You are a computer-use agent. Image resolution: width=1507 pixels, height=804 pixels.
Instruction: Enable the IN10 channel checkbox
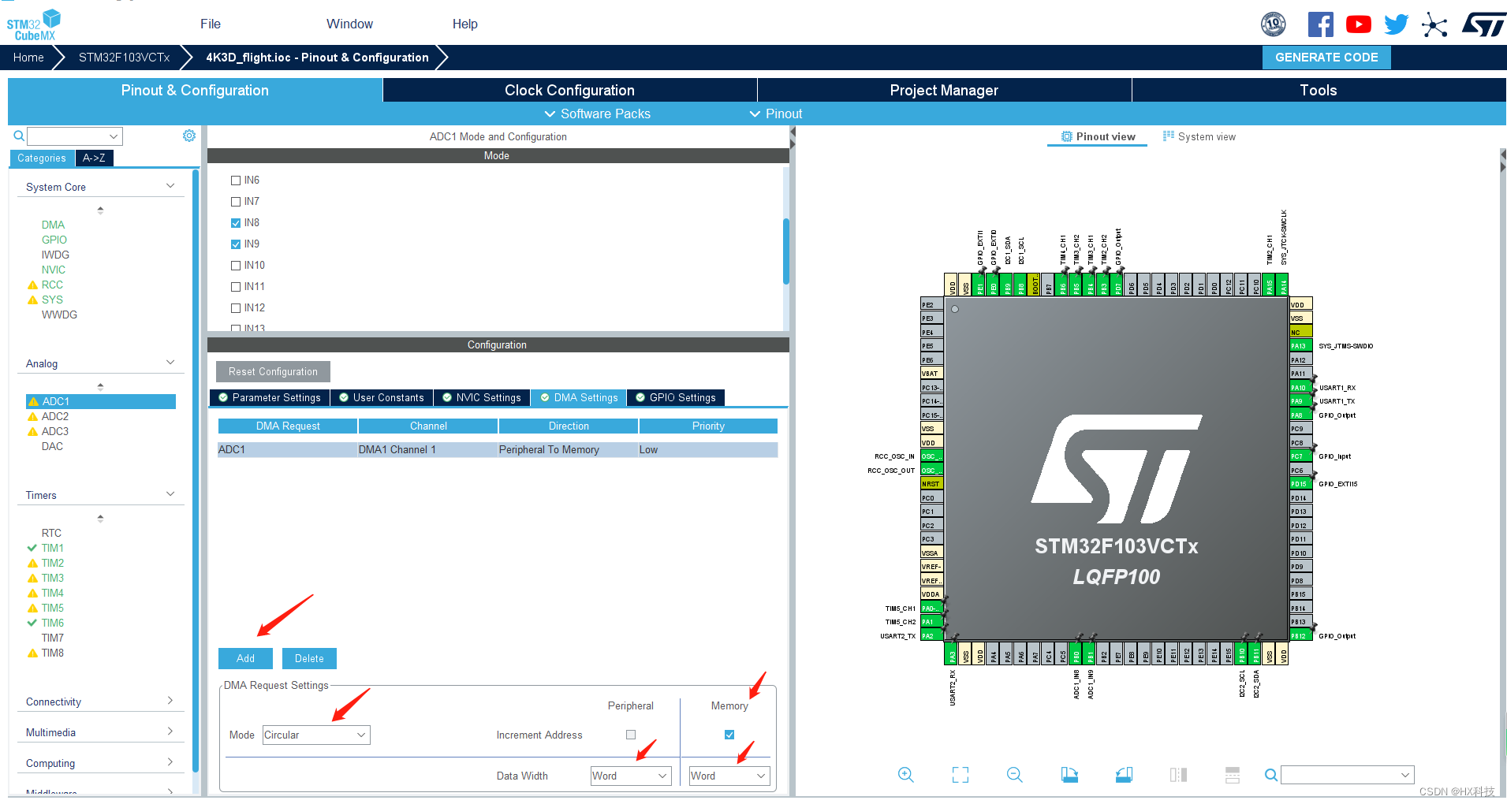236,266
